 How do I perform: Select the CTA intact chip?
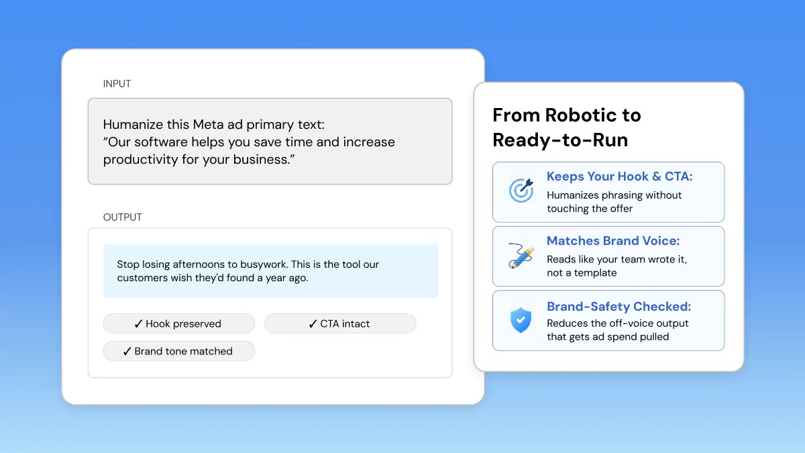pyautogui.click(x=340, y=323)
